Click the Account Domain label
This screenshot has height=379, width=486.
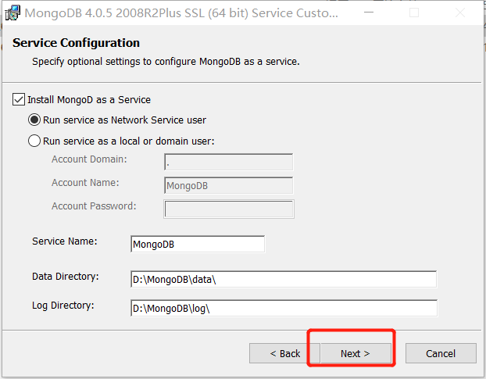89,159
